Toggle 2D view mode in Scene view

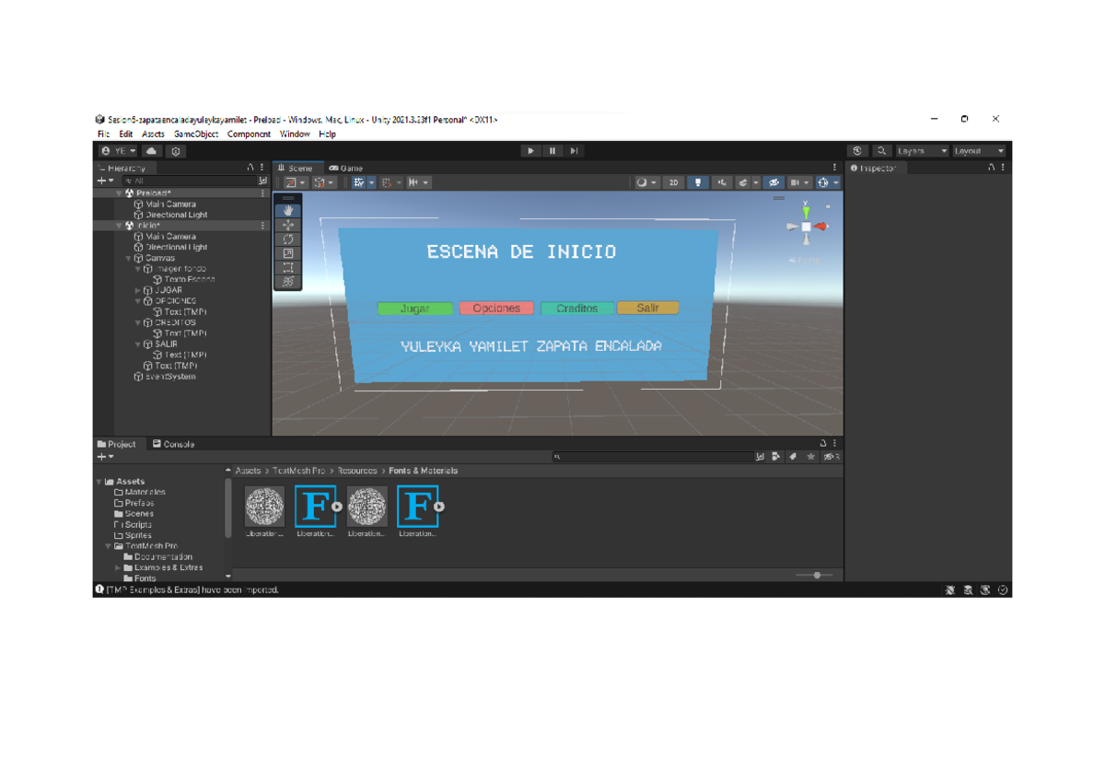[673, 182]
